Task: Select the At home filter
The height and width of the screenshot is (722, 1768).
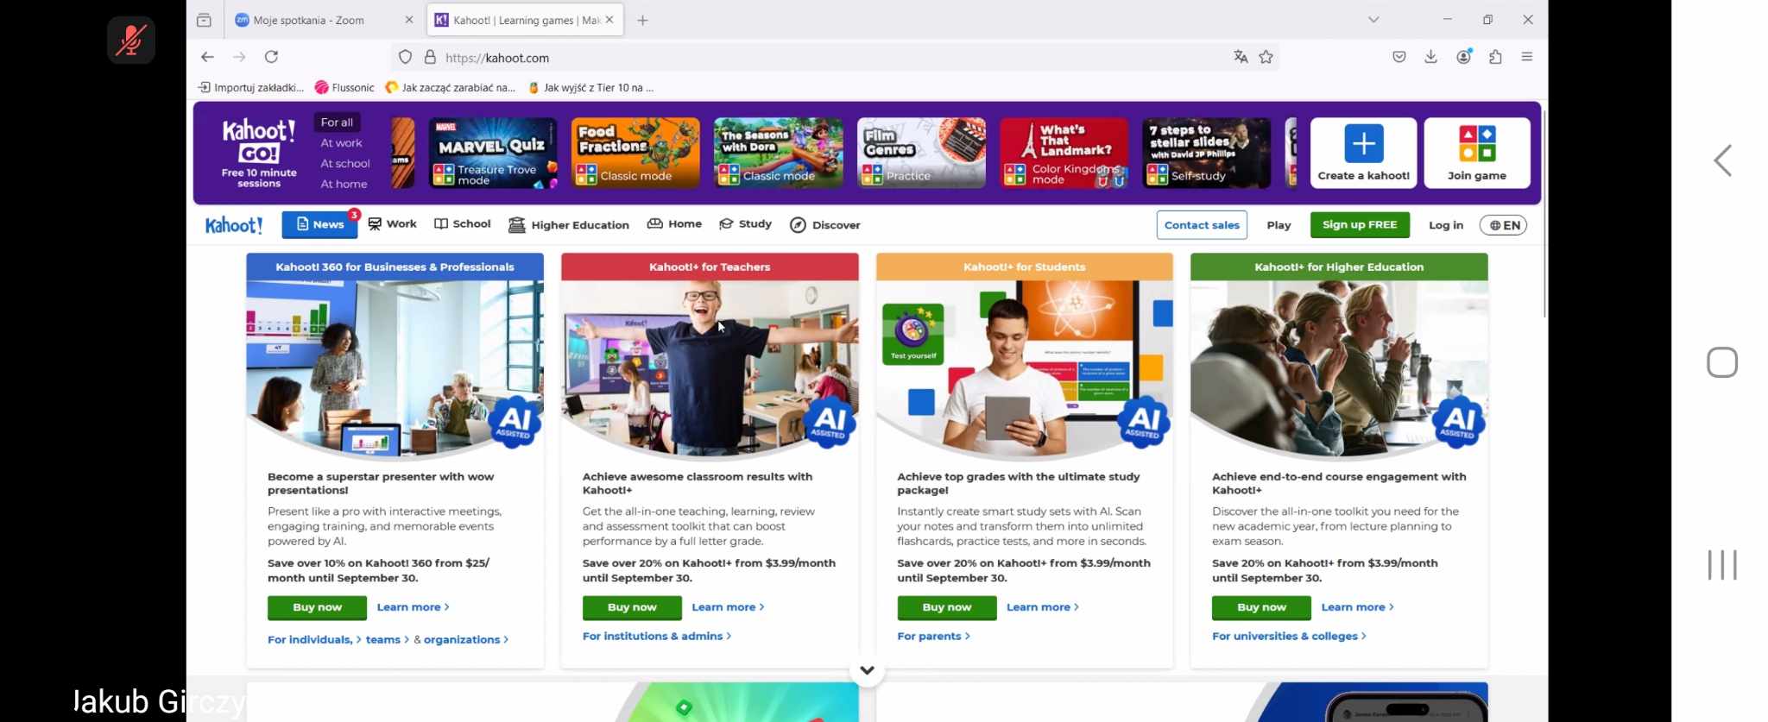Action: (x=344, y=184)
